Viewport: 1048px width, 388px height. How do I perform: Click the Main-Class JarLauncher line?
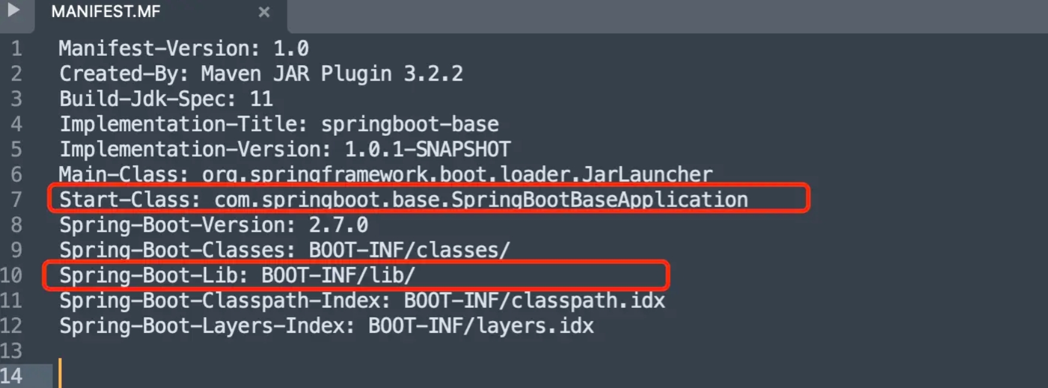[385, 174]
